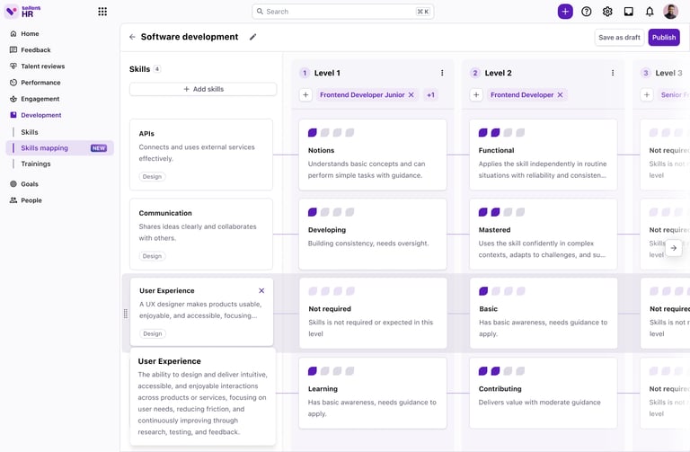Open the Basic level card
This screenshot has width=690, height=452.
(x=544, y=314)
